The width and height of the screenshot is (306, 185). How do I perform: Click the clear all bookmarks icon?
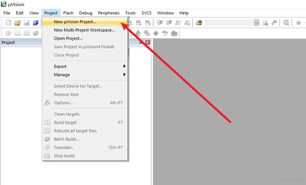[x=148, y=23]
